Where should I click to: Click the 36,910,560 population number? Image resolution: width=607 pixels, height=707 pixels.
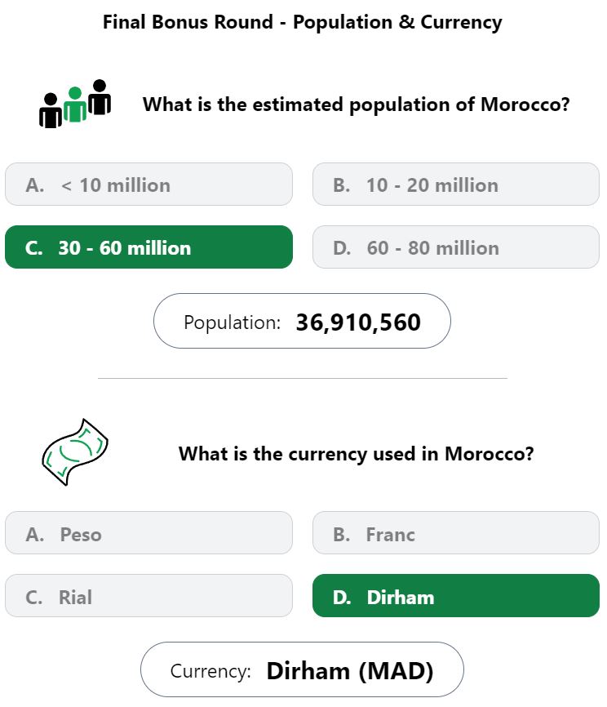tap(358, 322)
